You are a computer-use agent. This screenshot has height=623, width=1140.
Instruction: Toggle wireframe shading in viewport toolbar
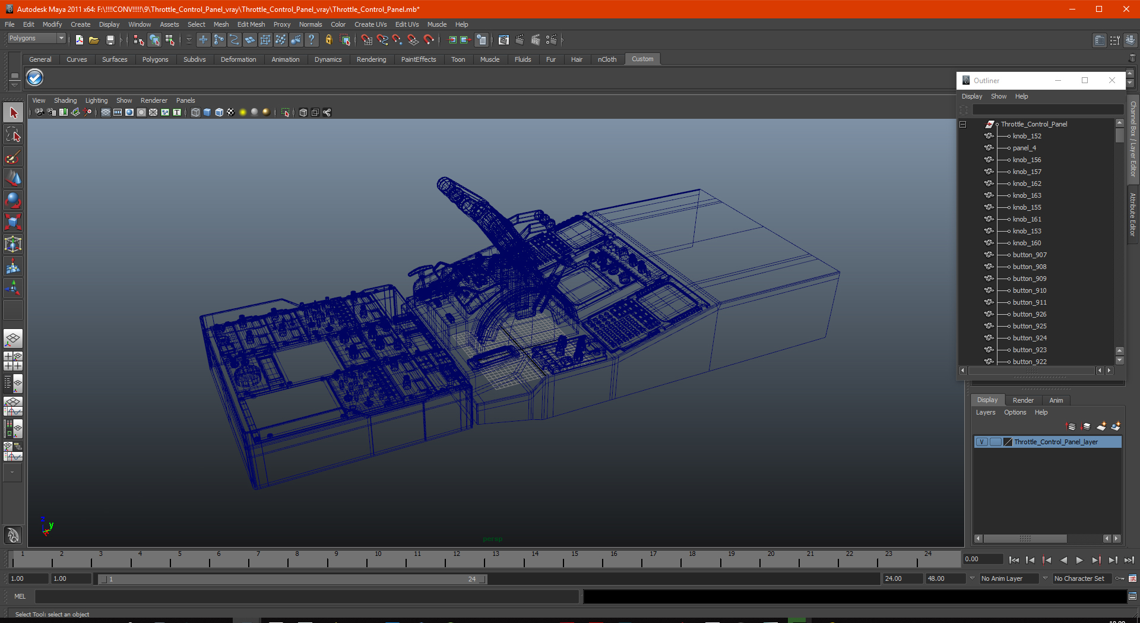click(x=195, y=112)
